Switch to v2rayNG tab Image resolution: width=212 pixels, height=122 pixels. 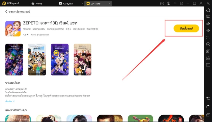click(66, 3)
